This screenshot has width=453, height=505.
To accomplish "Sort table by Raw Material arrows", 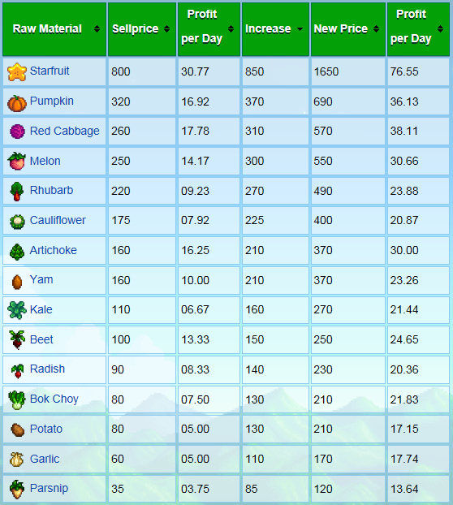I will coord(97,29).
